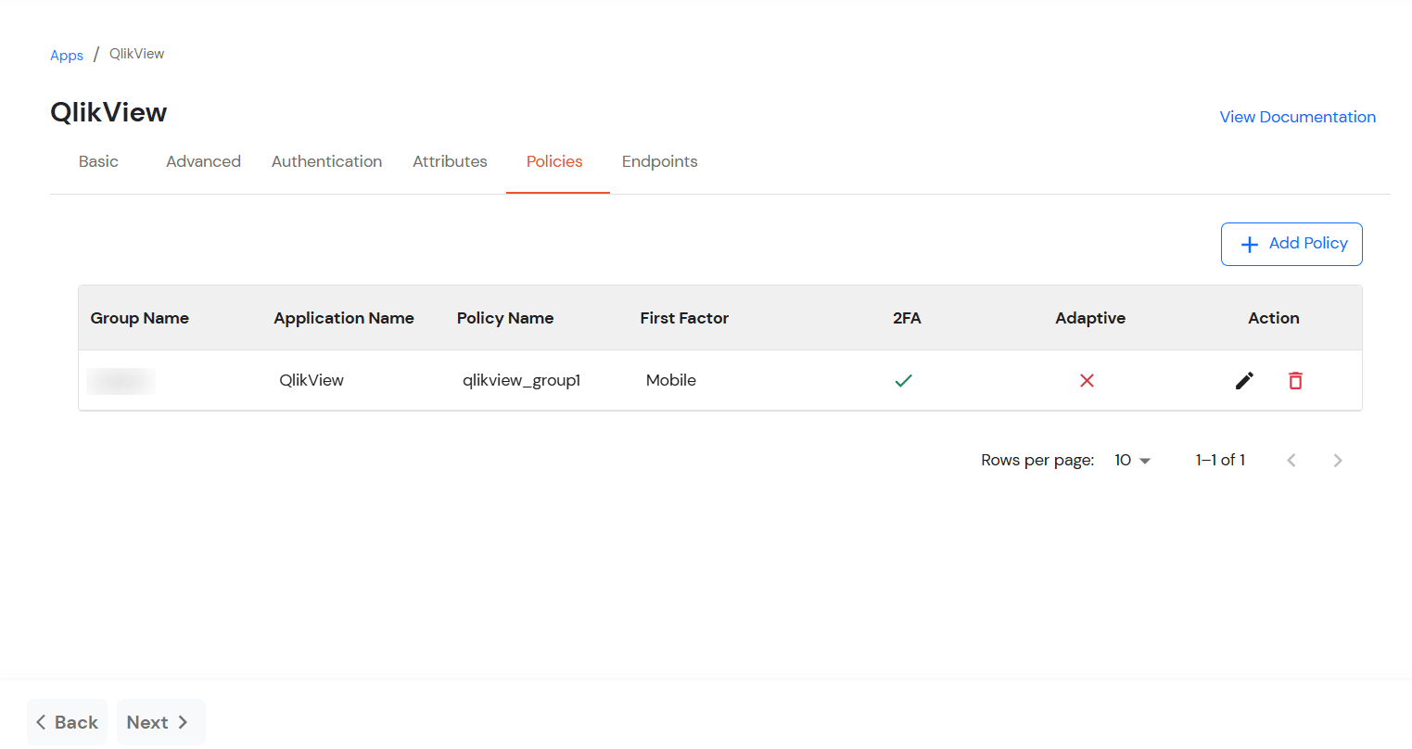Open the View Documentation link

pos(1297,117)
